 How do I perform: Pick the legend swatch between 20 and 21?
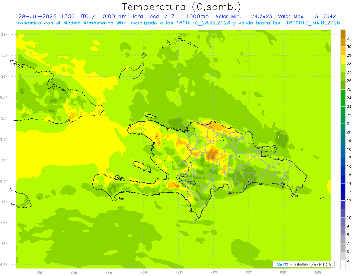(343, 128)
